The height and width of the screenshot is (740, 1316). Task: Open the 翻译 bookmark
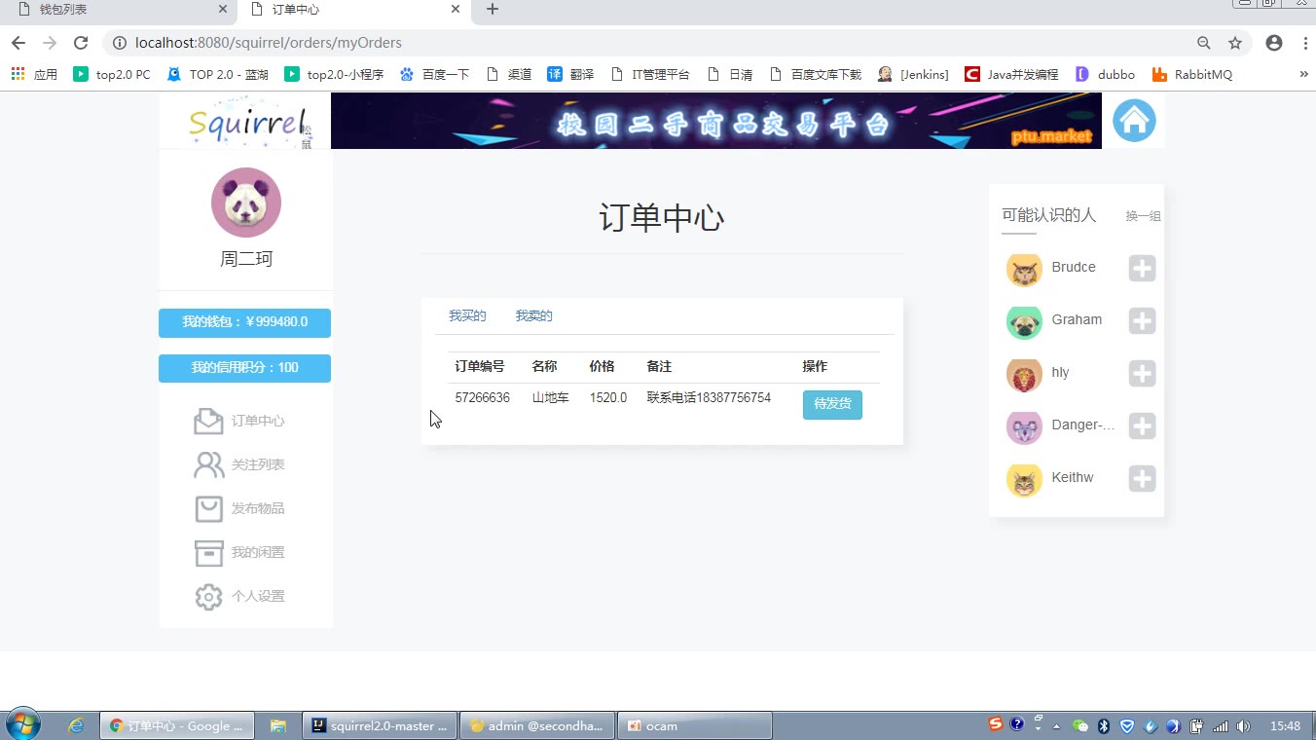point(570,74)
